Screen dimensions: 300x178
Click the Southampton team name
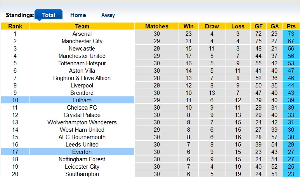[x=82, y=174]
